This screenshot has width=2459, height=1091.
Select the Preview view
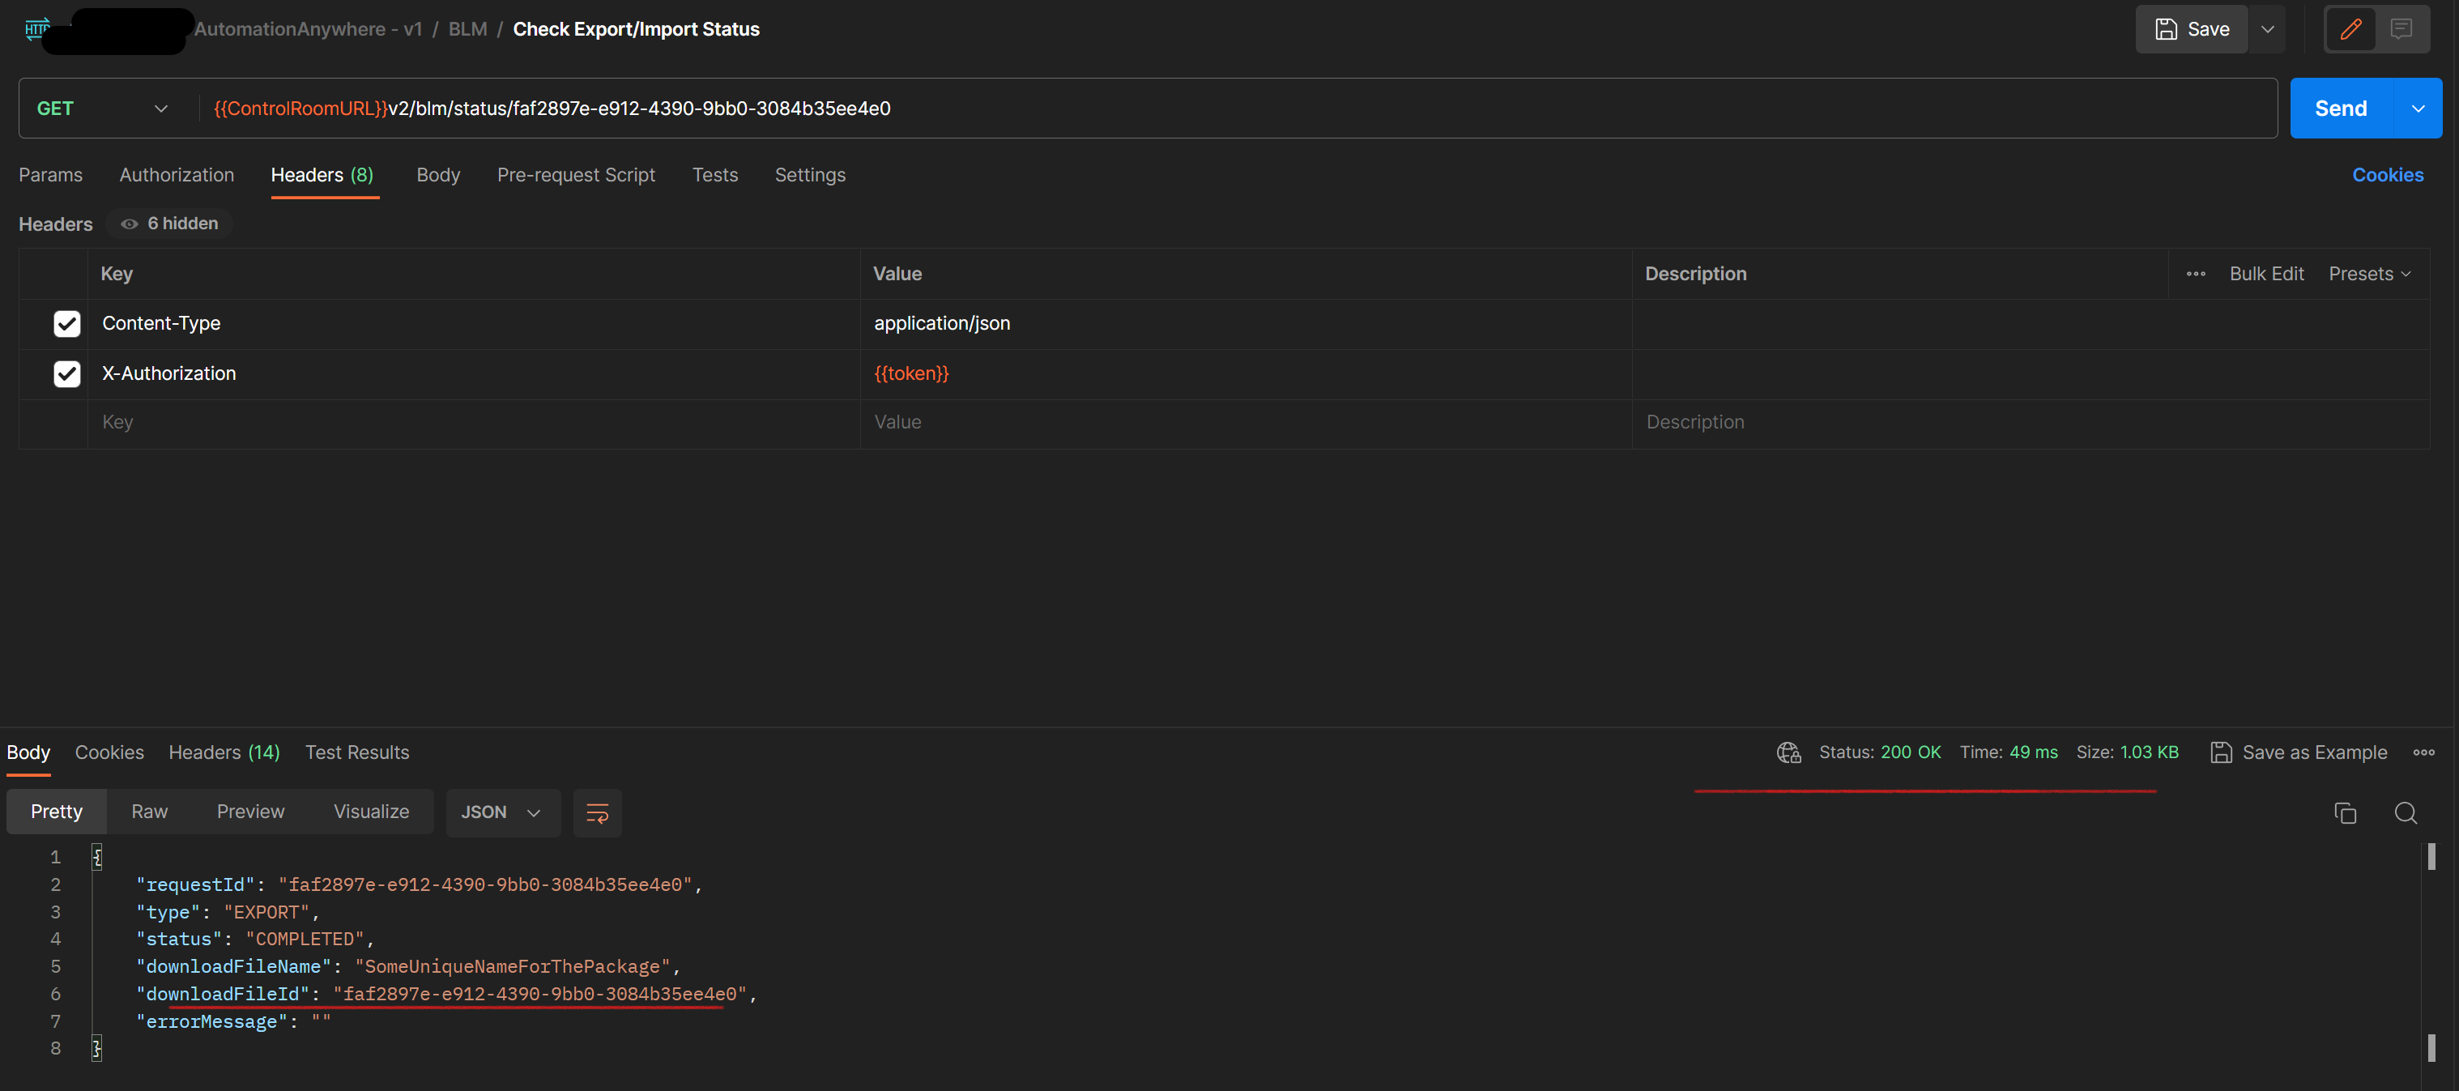[x=250, y=812]
